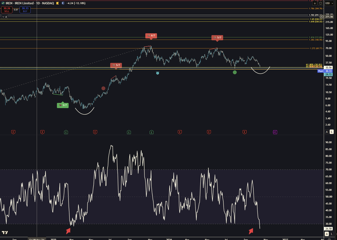
Task: Click the 26.58 RSI value label
Action: (328, 228)
